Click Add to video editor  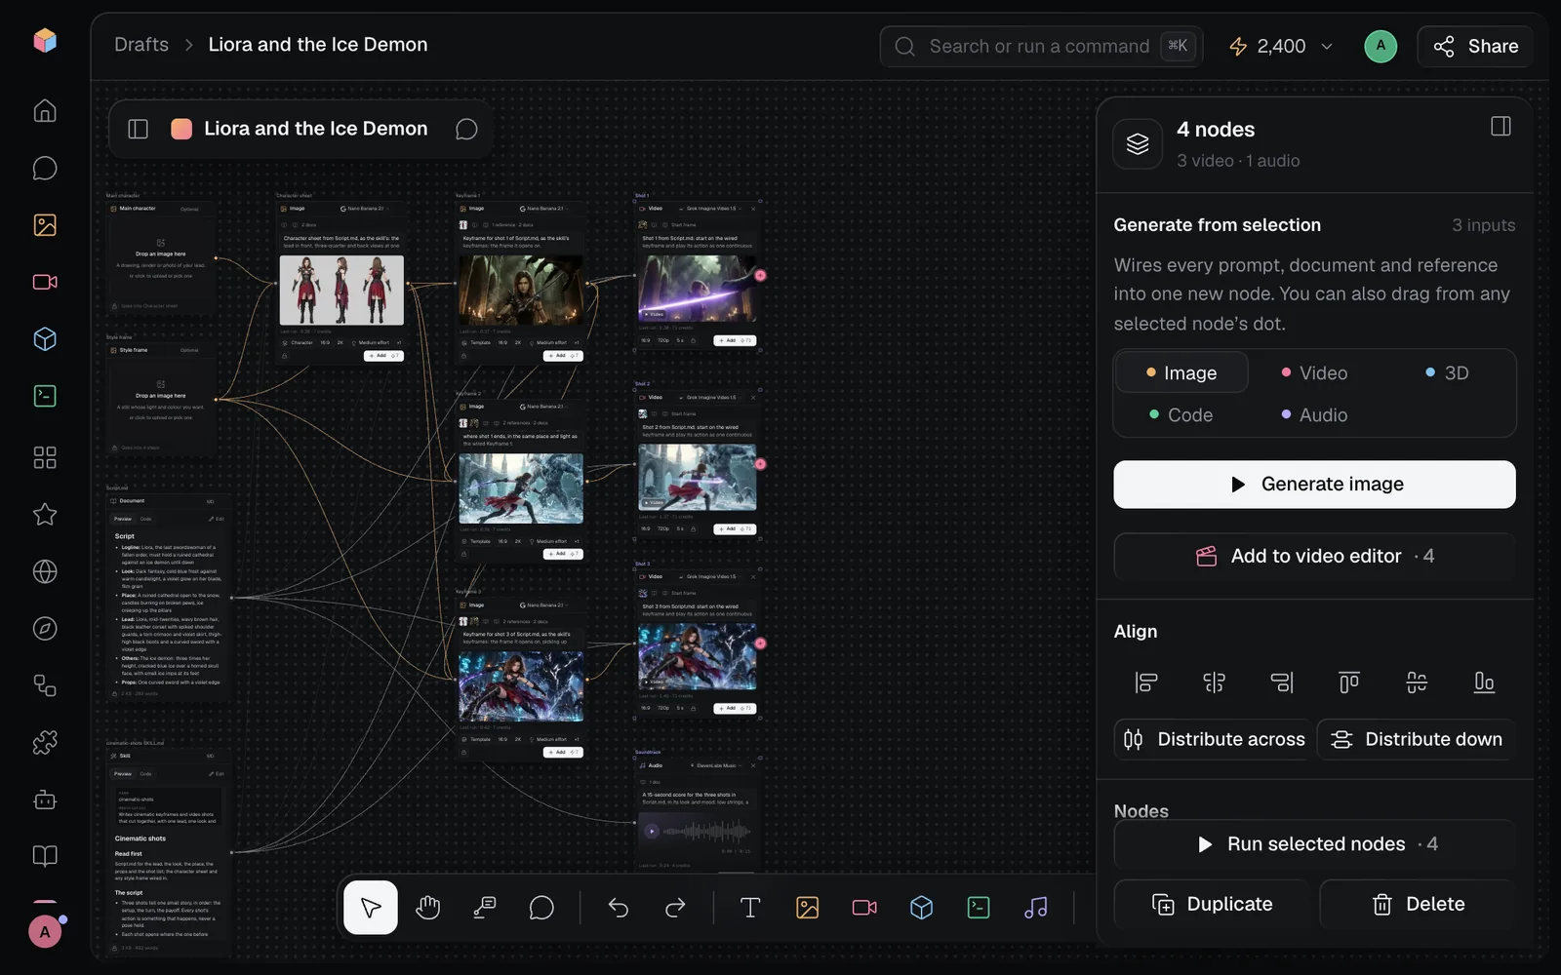(1314, 556)
